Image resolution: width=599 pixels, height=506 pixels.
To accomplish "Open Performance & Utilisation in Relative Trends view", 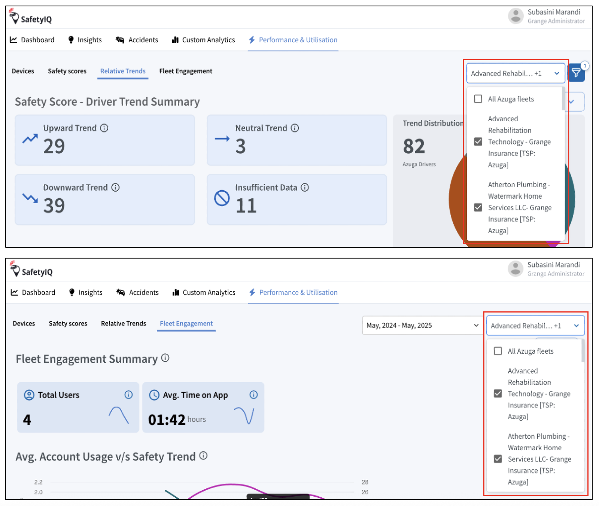I will [x=293, y=40].
